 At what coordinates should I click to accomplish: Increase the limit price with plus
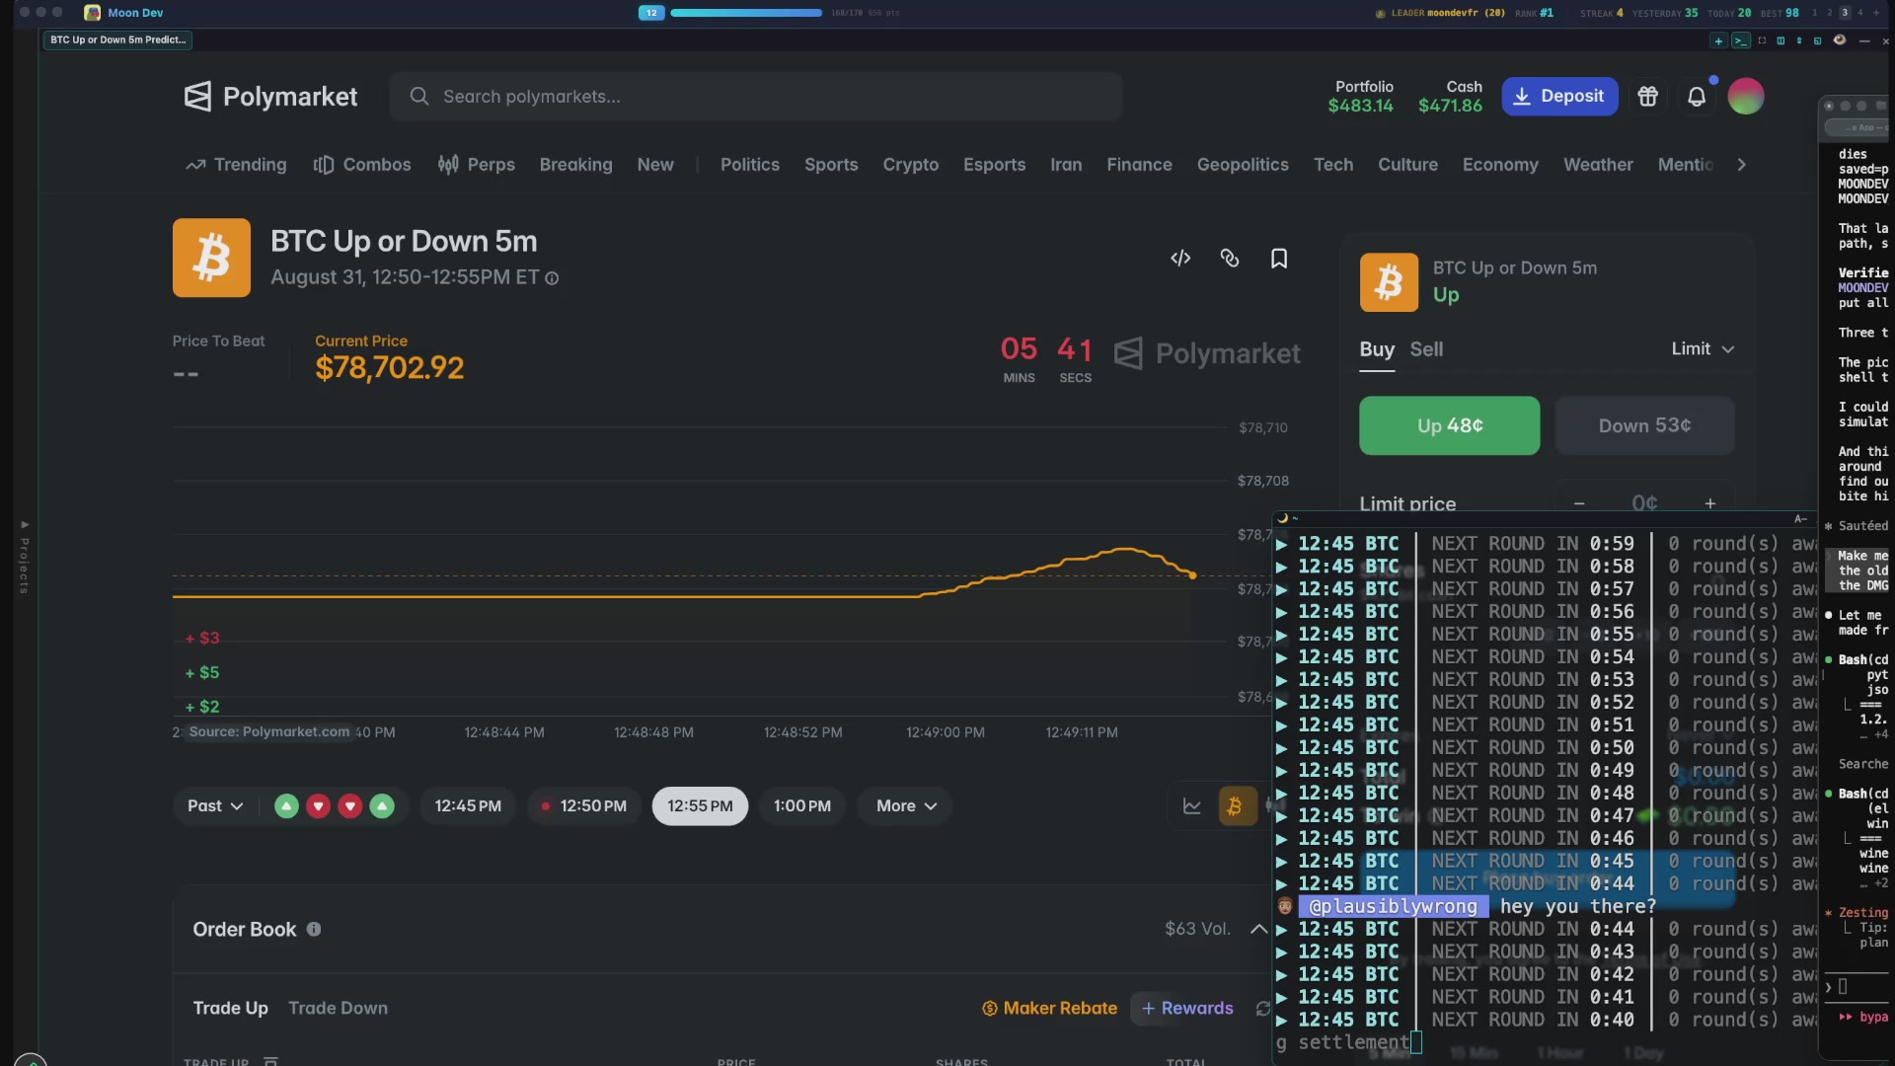click(1710, 503)
